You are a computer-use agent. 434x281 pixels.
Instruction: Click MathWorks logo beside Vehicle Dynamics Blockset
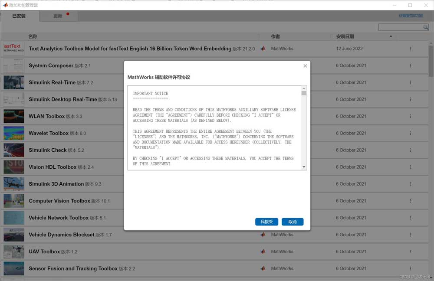263,235
